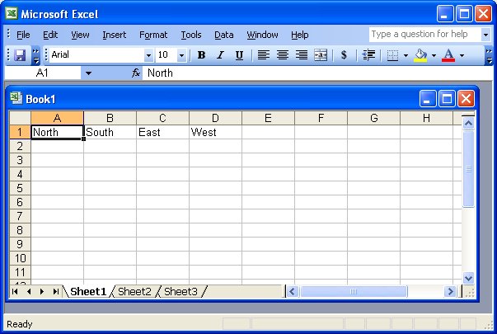Select column E header
The width and height of the screenshot is (497, 334).
[x=268, y=118]
